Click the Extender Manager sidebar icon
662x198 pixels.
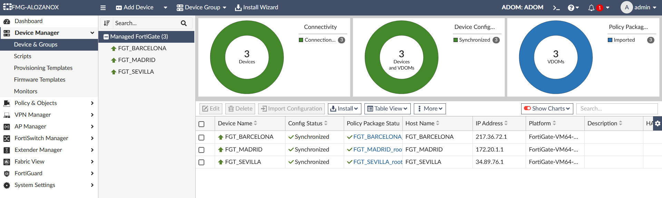[7, 150]
